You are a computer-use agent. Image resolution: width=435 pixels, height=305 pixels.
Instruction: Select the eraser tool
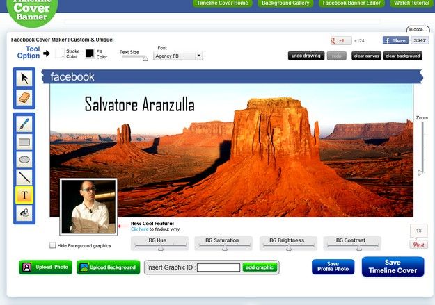24,97
